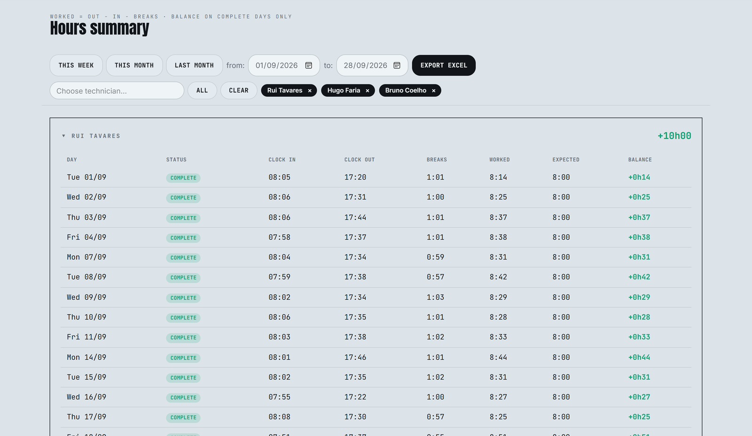Remove the Bruno Coelho chip with its x
Viewport: 752px width, 436px height.
click(x=433, y=91)
